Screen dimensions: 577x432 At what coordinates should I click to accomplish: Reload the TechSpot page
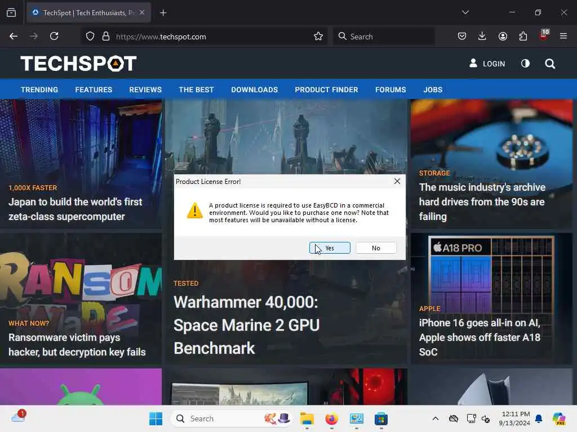(x=54, y=36)
